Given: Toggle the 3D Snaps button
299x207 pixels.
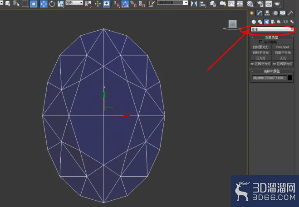Looking at the screenshot, I should pyautogui.click(x=117, y=4).
